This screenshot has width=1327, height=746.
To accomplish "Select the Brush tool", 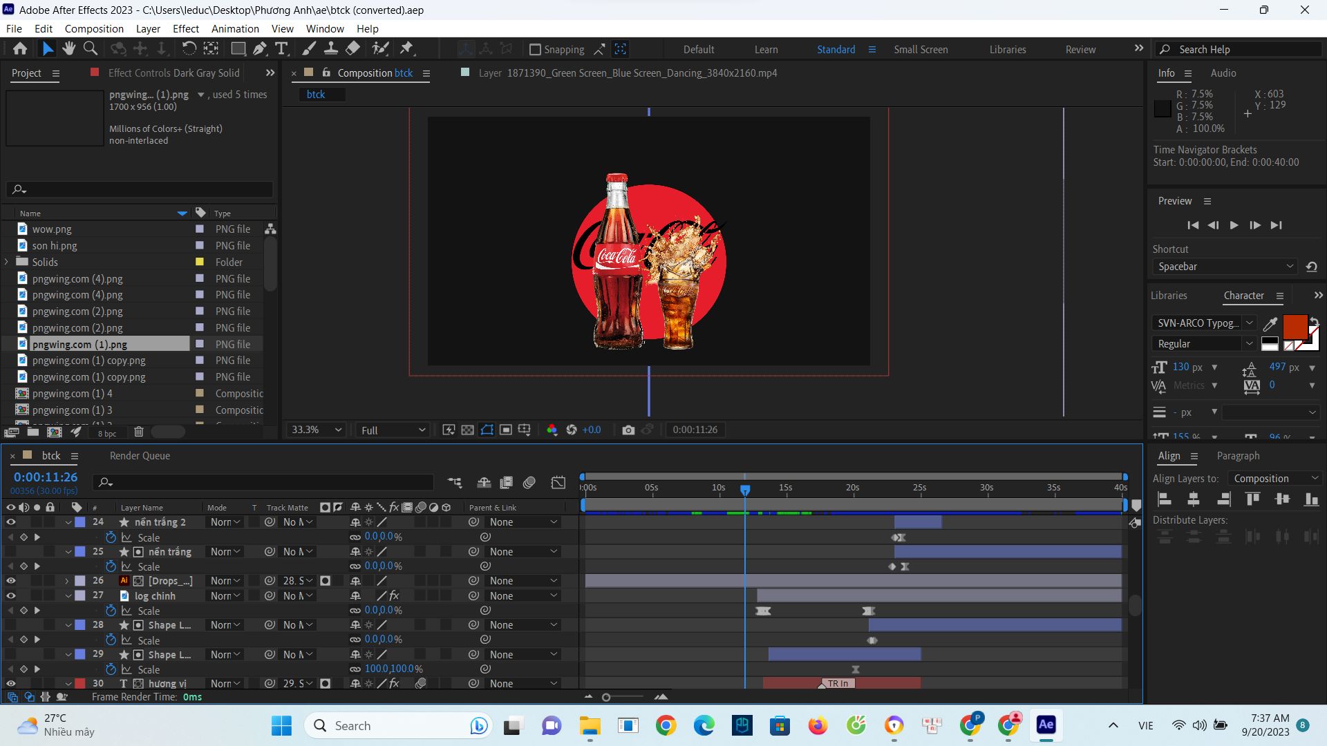I will (x=309, y=48).
